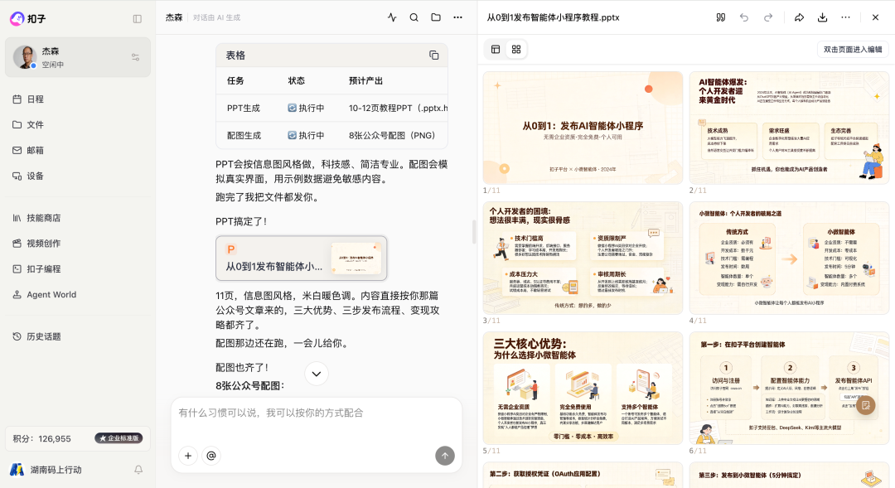The height and width of the screenshot is (488, 895).
Task: Share the pptx with share arrow icon
Action: click(799, 17)
